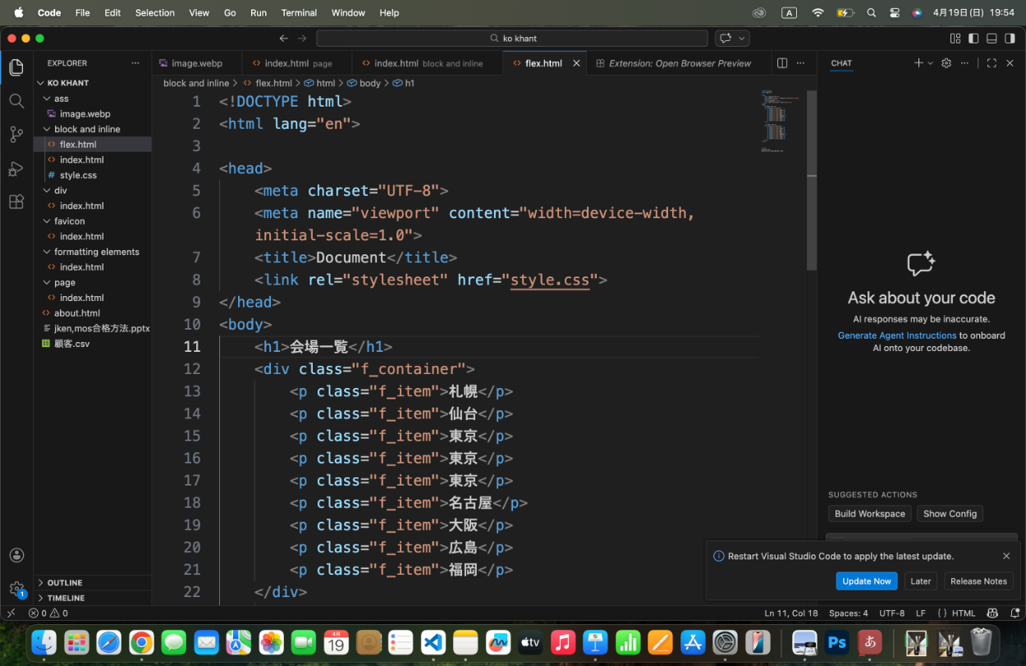Open the Search view in activity bar

(16, 101)
